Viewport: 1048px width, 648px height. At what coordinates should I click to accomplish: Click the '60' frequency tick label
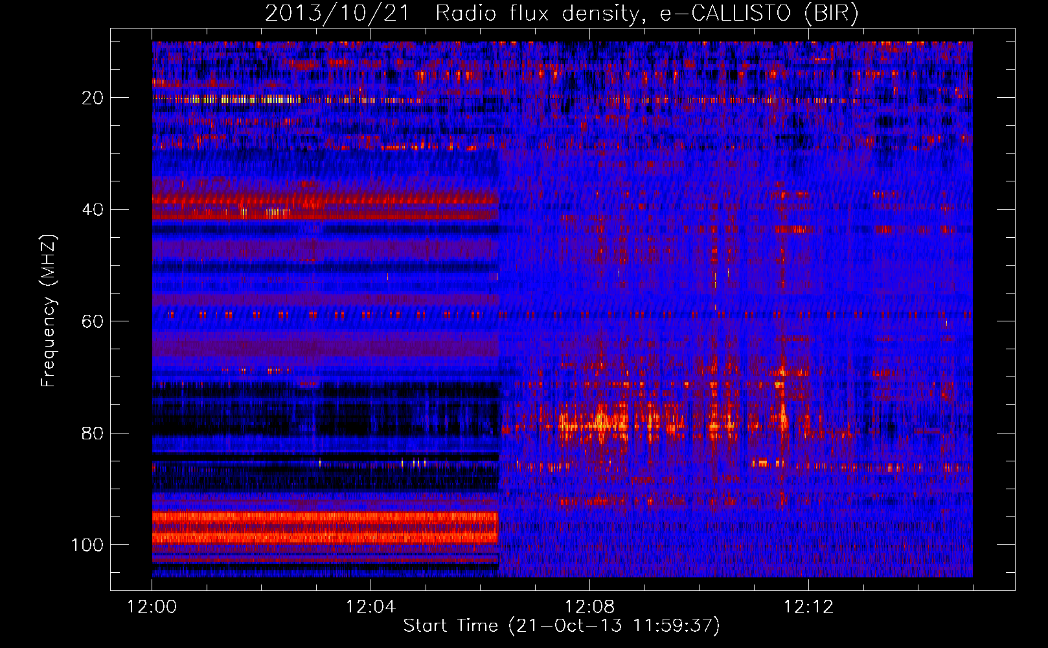pos(93,322)
